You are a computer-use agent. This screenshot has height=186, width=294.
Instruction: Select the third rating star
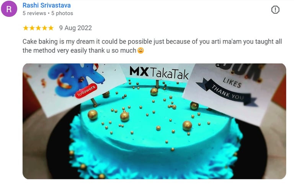coord(38,28)
